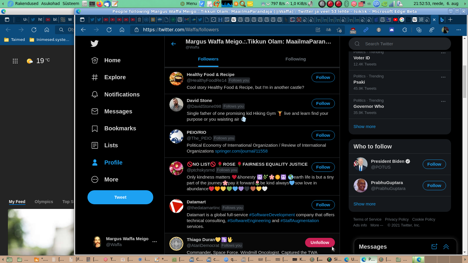468x263 pixels.
Task: Open the tab actions menu in Twitter window
Action: click(x=82, y=20)
